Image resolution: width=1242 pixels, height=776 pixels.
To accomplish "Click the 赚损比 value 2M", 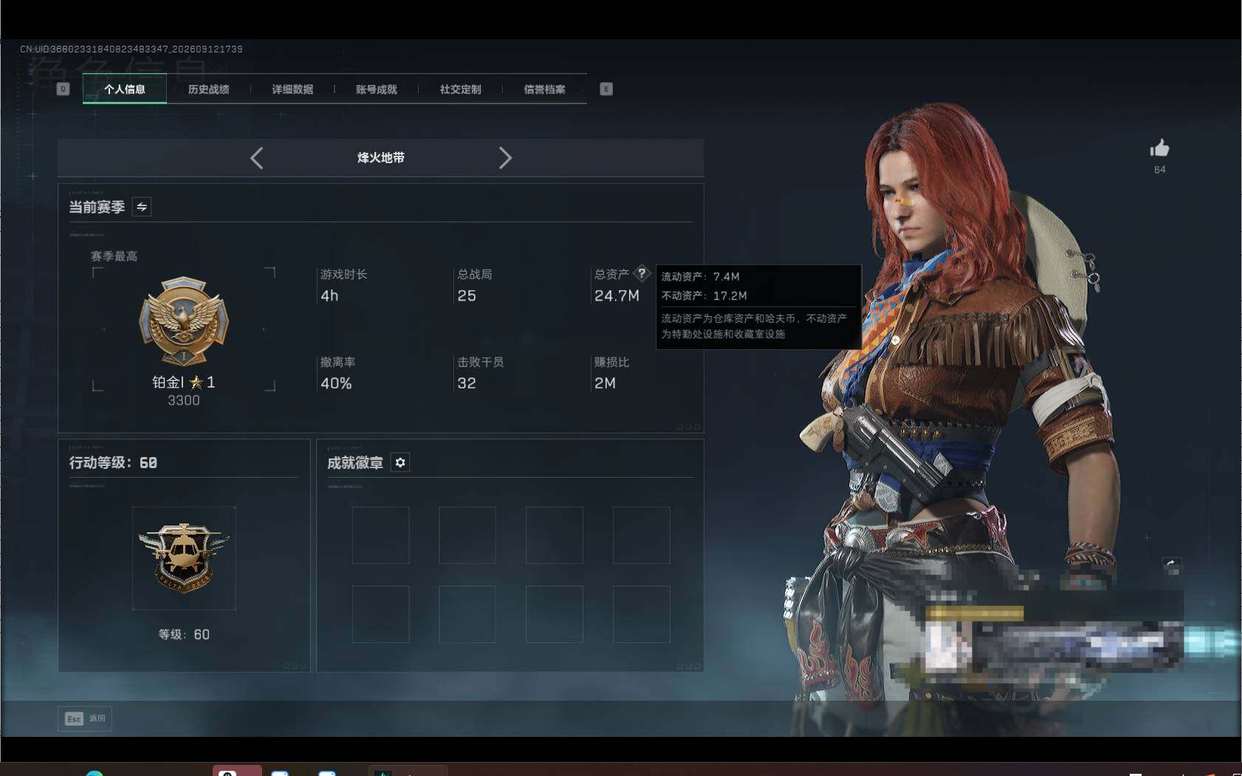I will coord(605,383).
